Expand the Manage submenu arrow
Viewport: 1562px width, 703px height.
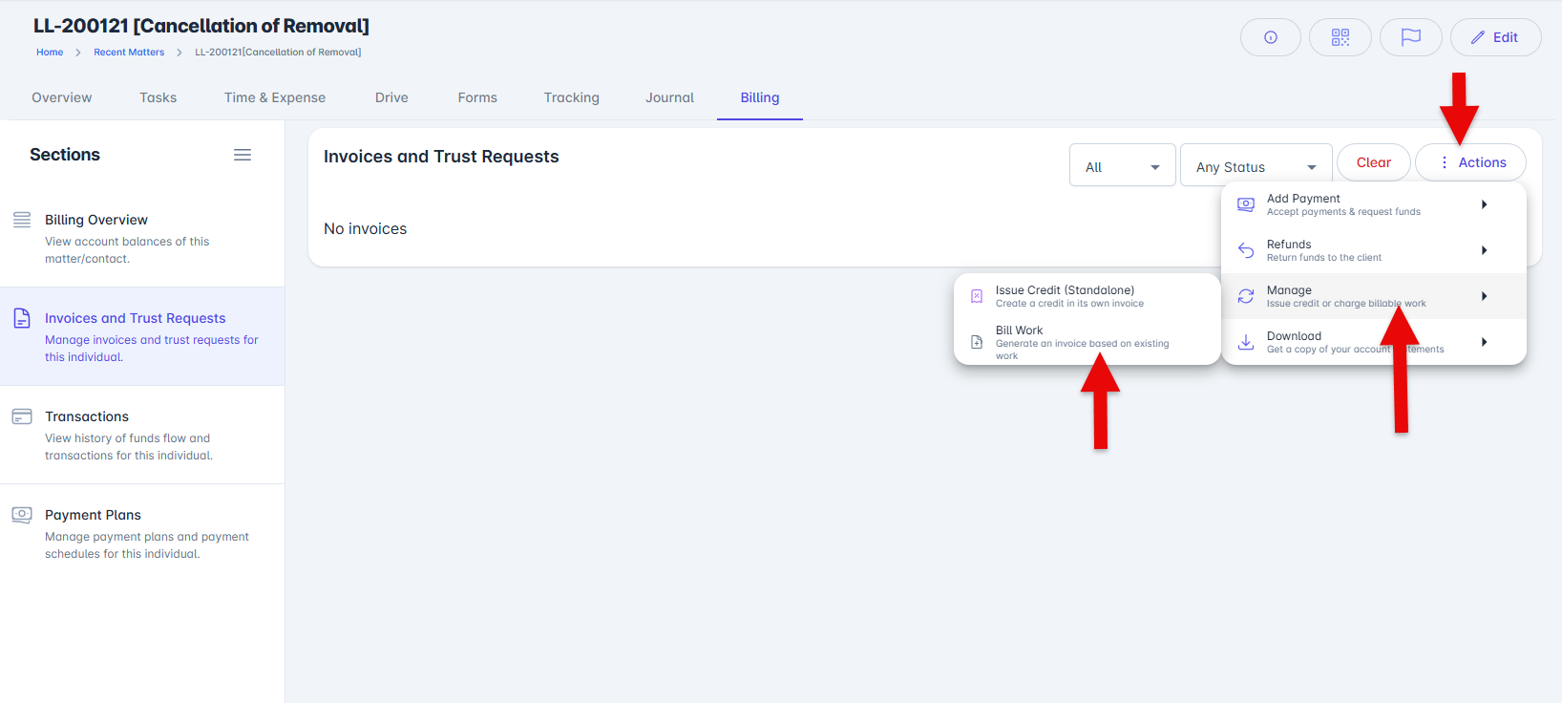(x=1485, y=296)
